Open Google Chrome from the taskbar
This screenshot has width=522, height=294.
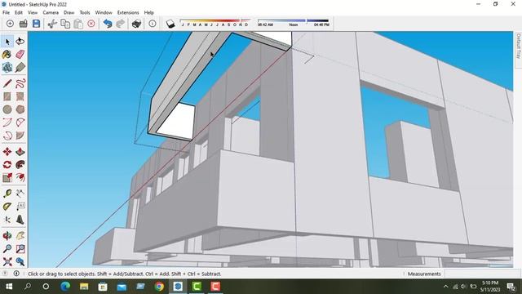tap(159, 287)
